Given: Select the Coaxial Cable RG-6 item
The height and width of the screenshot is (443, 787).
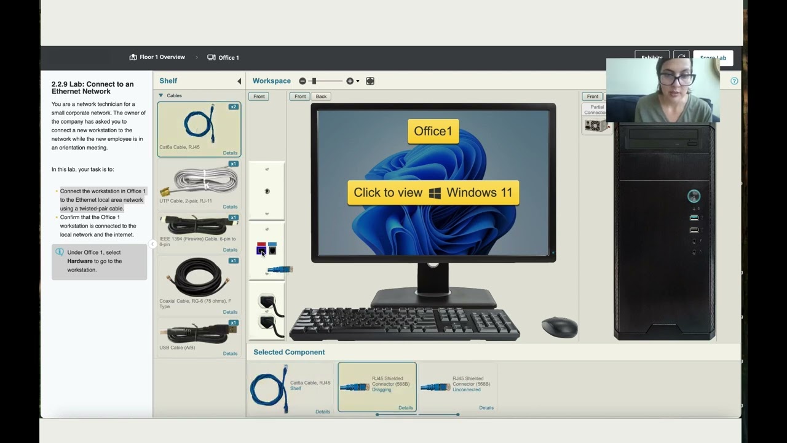Looking at the screenshot, I should tap(199, 286).
